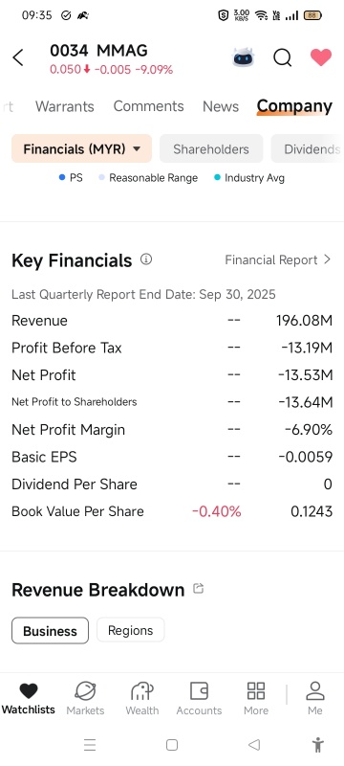Tap the search magnifier icon

tap(282, 57)
